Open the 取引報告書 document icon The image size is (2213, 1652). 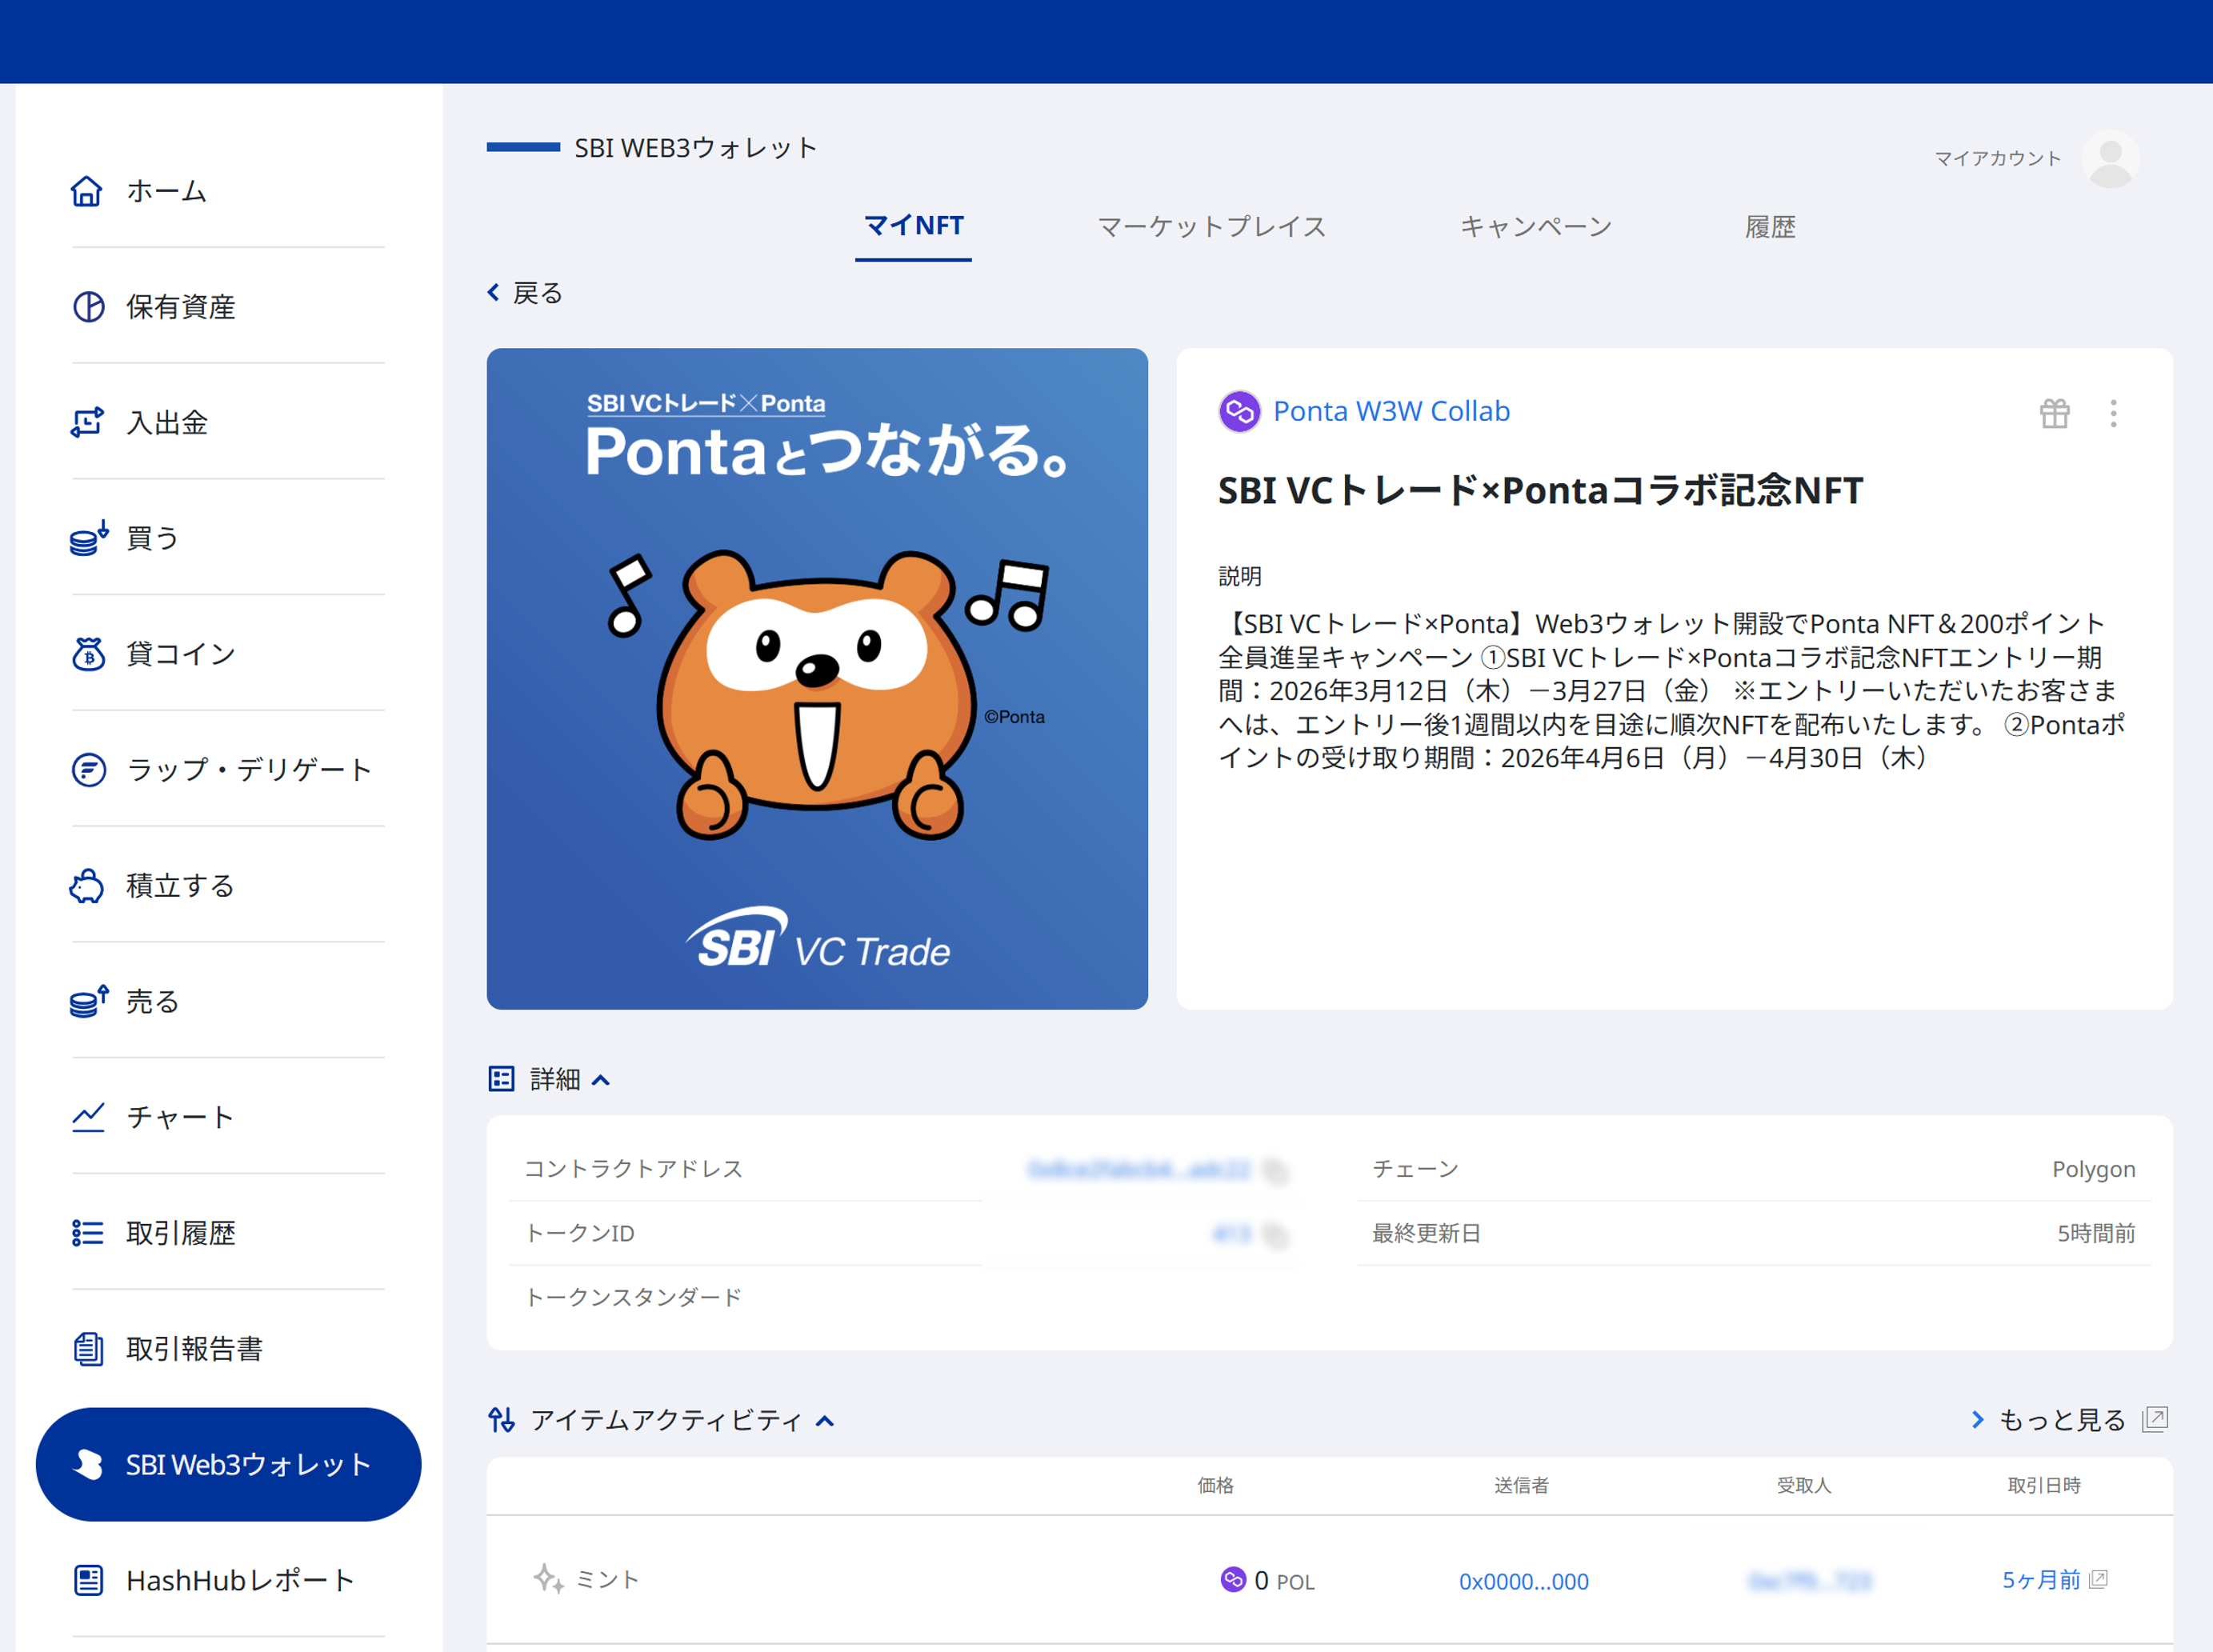coord(88,1348)
